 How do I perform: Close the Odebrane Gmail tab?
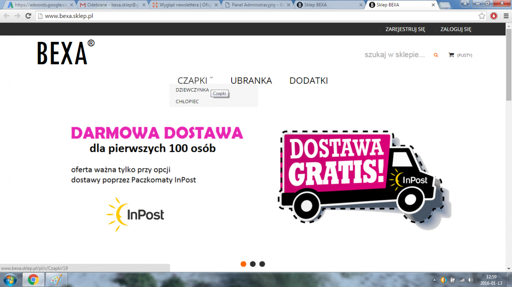(x=144, y=5)
